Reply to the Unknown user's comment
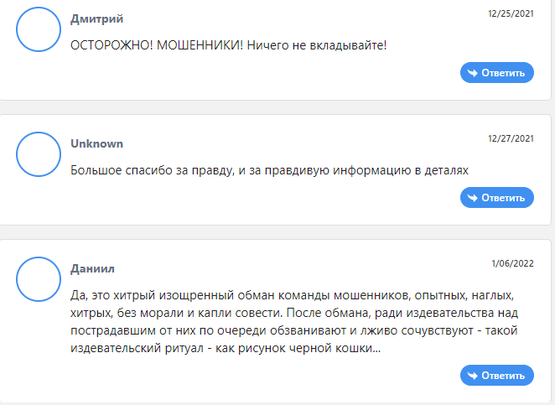The width and height of the screenshot is (555, 405). click(497, 198)
